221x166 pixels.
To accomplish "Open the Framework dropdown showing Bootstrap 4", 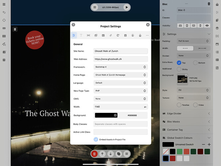I will (x=120, y=67).
